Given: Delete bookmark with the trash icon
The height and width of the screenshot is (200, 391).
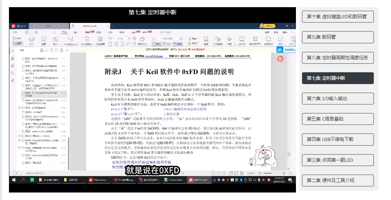Looking at the screenshot, I should (61, 50).
